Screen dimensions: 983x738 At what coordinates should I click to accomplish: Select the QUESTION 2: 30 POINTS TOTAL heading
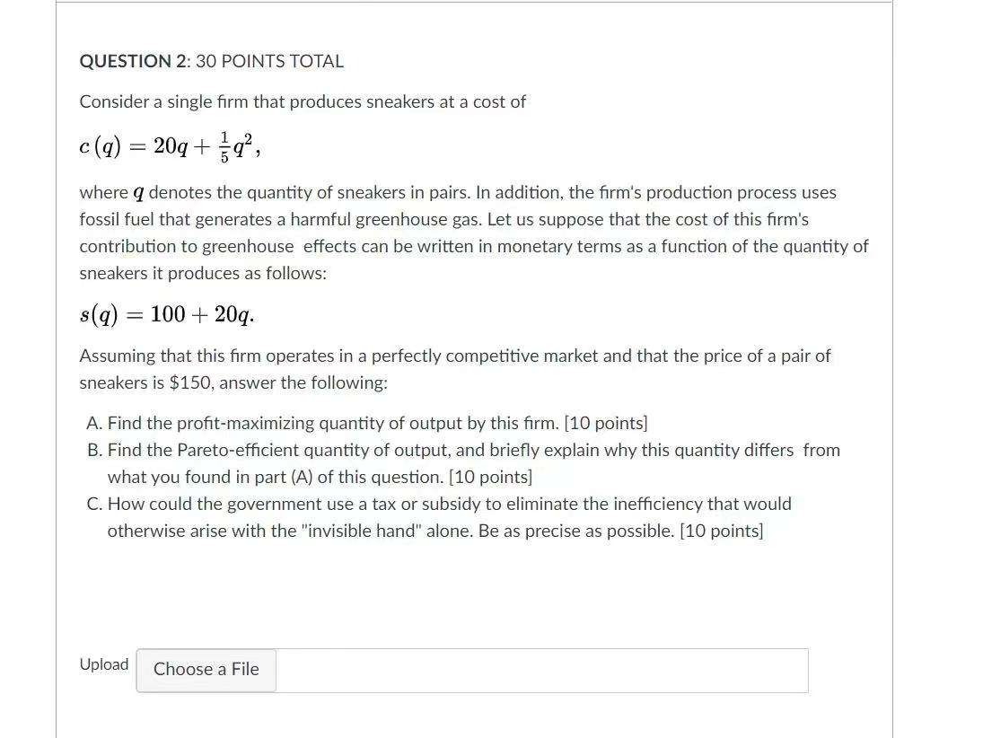point(211,60)
